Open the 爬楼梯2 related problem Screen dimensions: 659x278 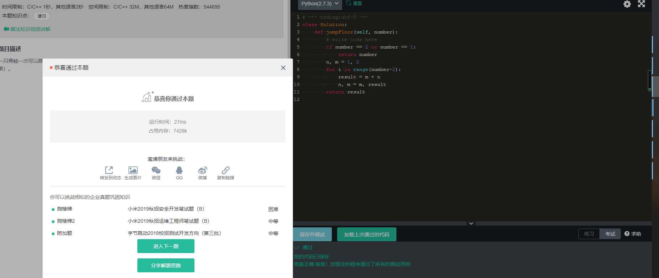coord(66,221)
